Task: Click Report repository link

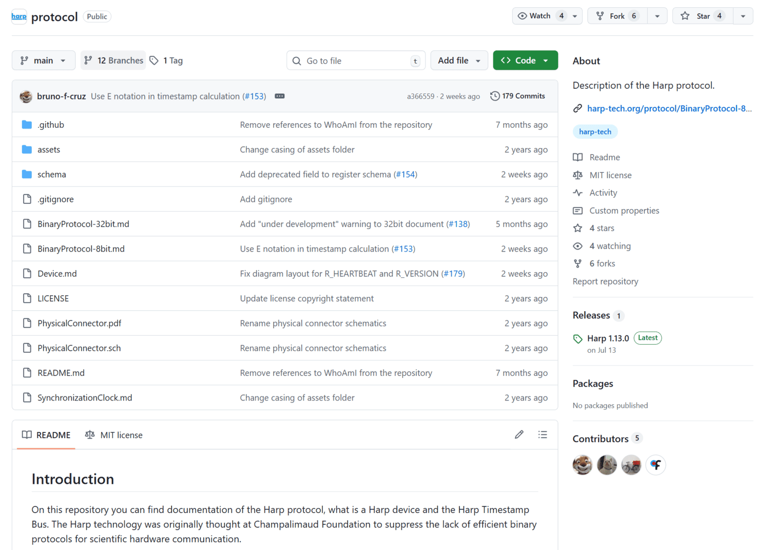Action: click(x=605, y=281)
